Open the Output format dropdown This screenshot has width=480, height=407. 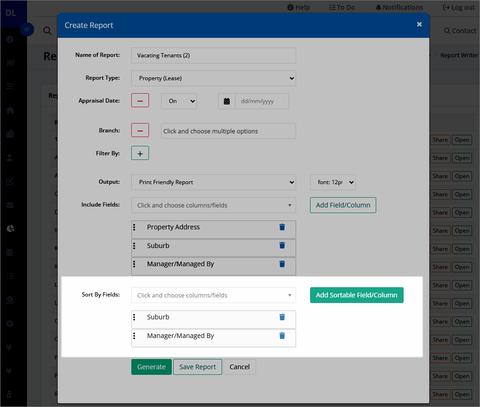213,182
